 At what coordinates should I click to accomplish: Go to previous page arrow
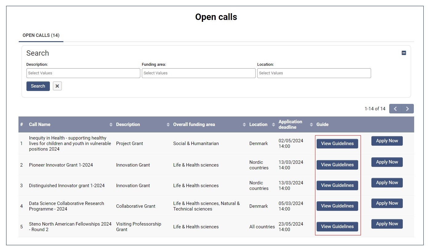click(x=395, y=109)
